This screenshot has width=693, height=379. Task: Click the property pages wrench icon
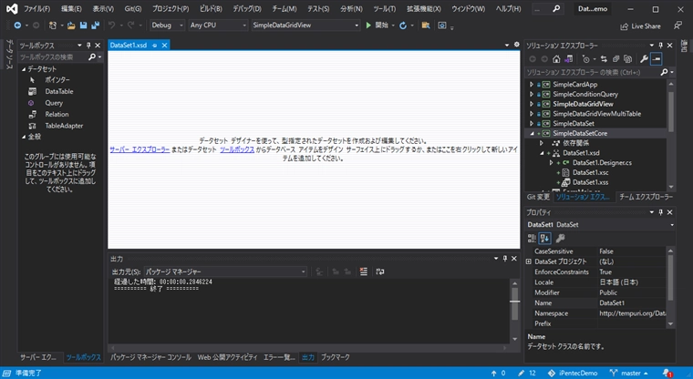(x=560, y=239)
